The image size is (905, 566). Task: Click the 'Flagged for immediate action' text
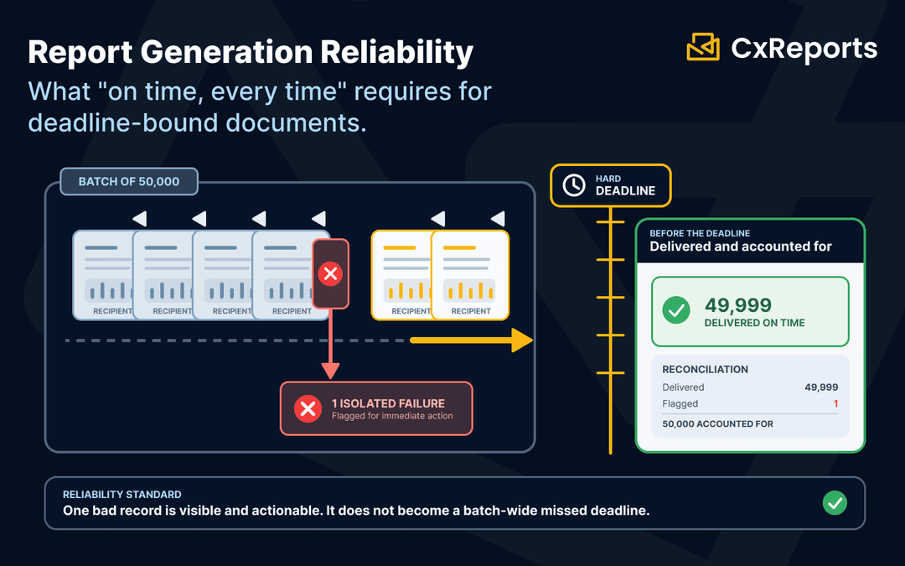pyautogui.click(x=392, y=416)
